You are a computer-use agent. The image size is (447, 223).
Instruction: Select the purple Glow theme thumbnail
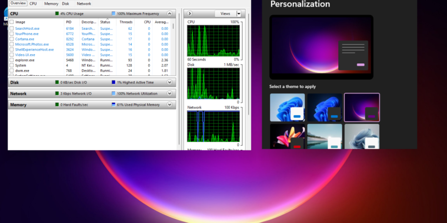(362, 107)
